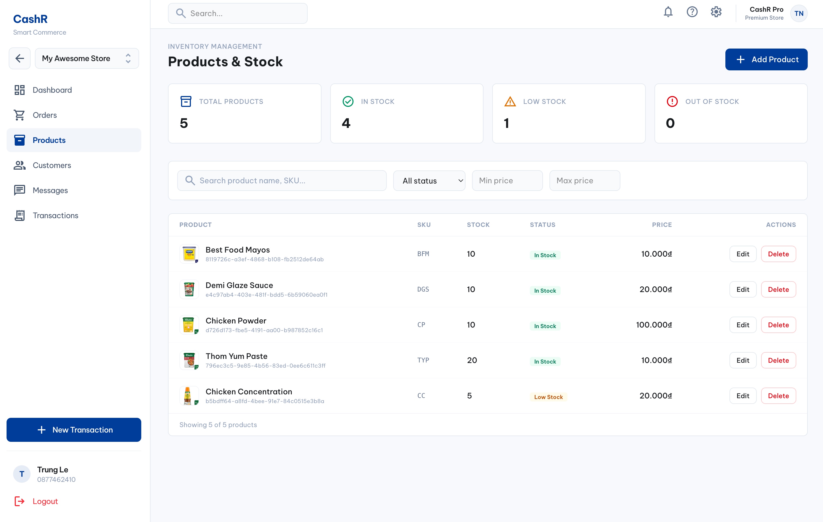Click the Messages chat icon
The image size is (823, 522).
tap(19, 190)
